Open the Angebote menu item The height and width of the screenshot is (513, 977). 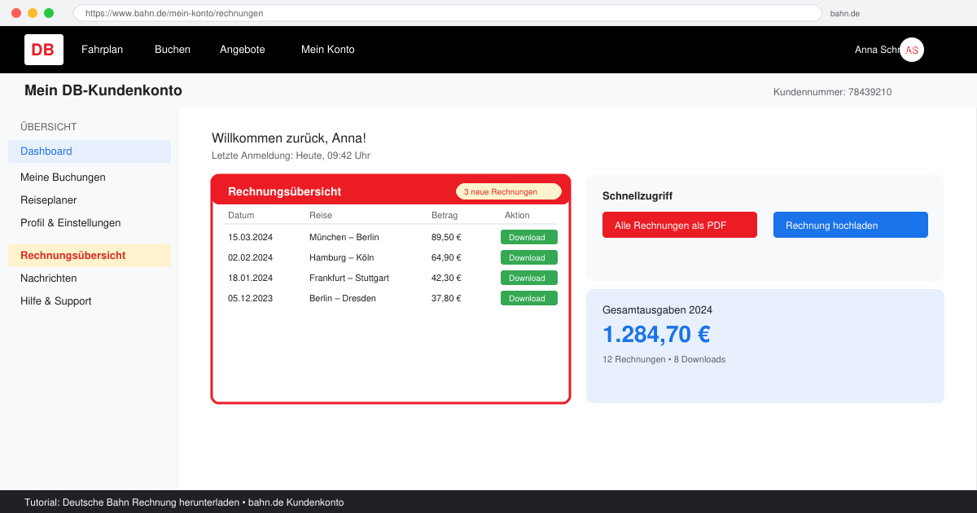[243, 50]
